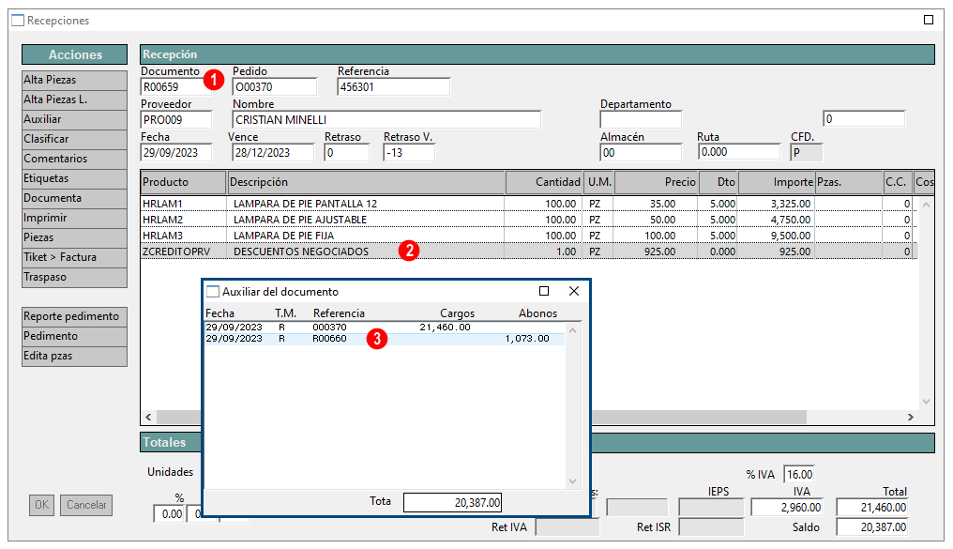Click the Etiquetas button
The image size is (953, 549).
[x=74, y=178]
